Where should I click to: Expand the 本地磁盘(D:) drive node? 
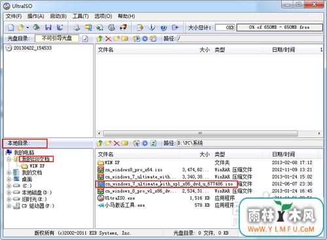pyautogui.click(x=9, y=193)
